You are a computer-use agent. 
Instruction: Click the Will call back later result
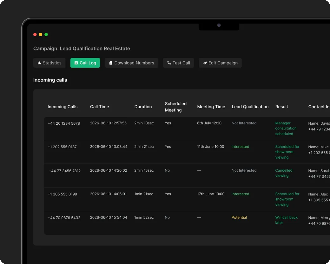click(x=287, y=220)
